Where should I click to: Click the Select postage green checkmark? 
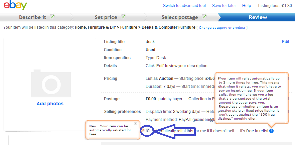pyautogui.click(x=204, y=16)
